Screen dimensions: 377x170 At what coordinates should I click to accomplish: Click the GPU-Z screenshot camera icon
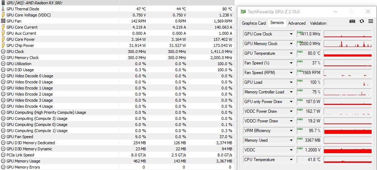[352, 21]
